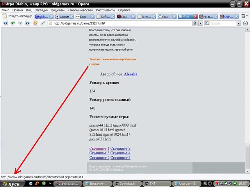Open the Справка menu
The height and width of the screenshot is (187, 250).
124,10
